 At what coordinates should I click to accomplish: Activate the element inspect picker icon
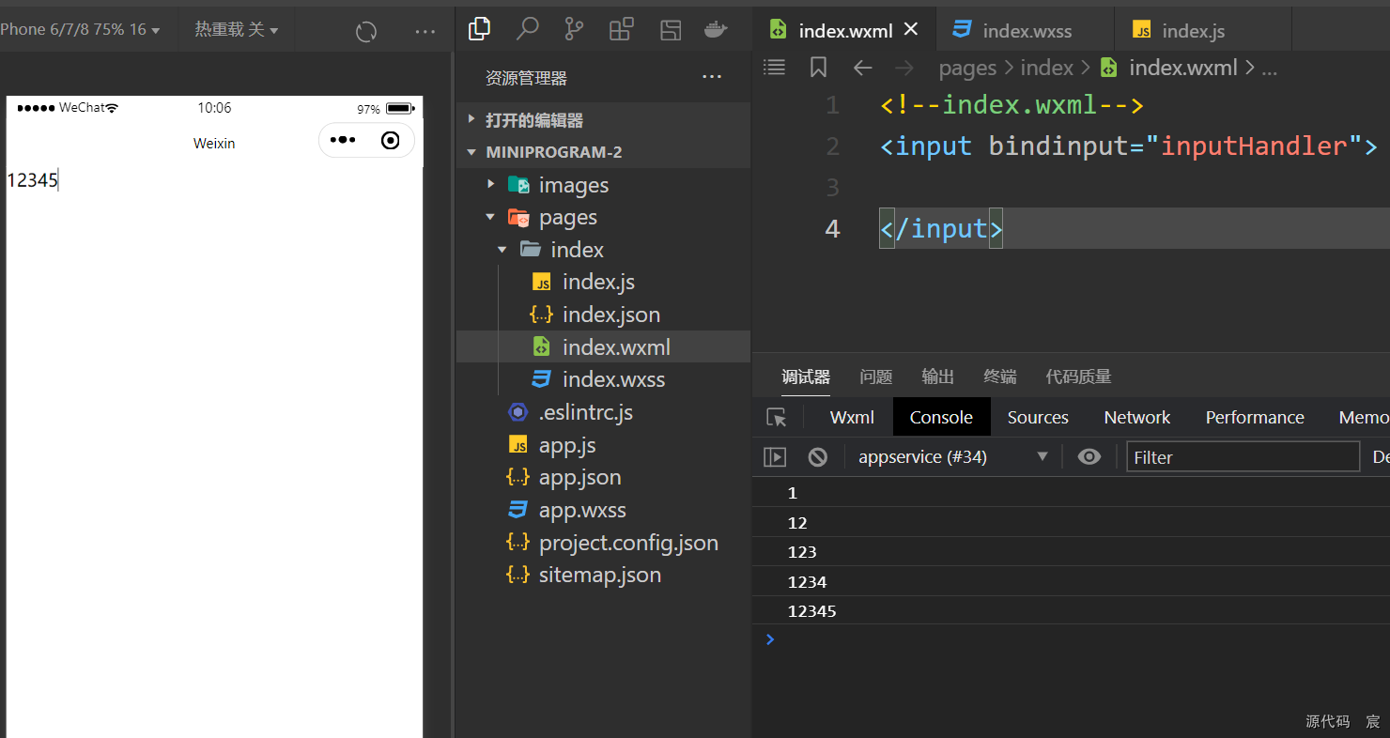click(x=777, y=418)
